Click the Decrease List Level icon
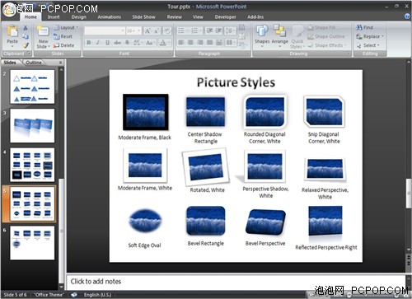 tap(209, 30)
